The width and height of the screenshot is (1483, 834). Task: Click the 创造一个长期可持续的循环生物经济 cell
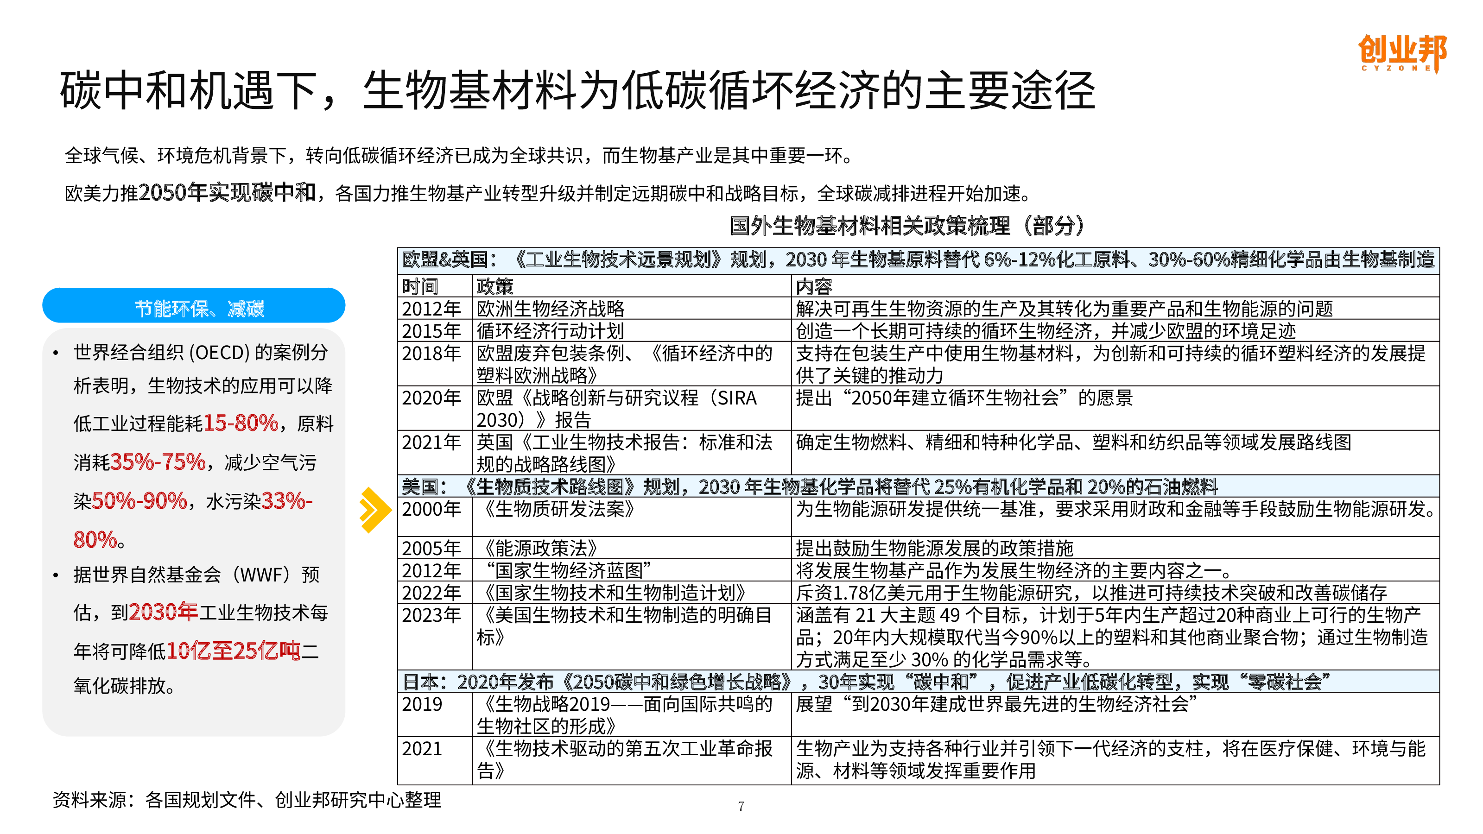1115,331
